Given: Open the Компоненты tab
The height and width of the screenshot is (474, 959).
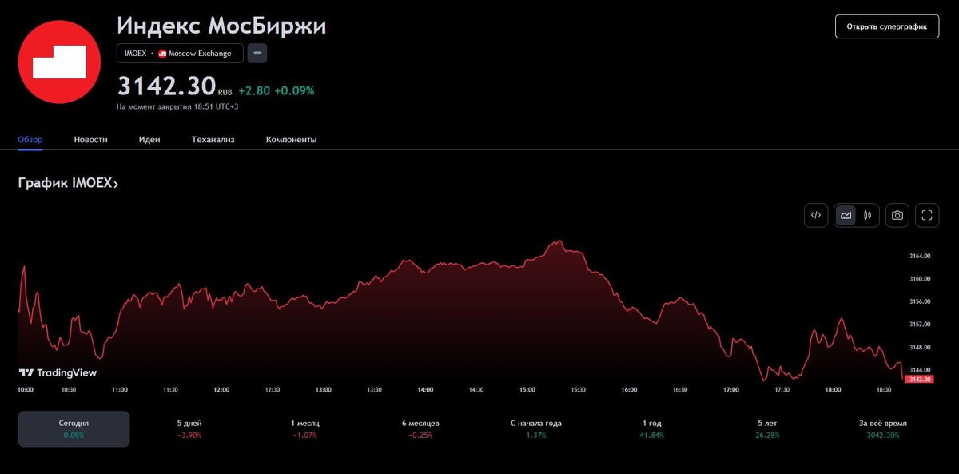Looking at the screenshot, I should point(291,139).
